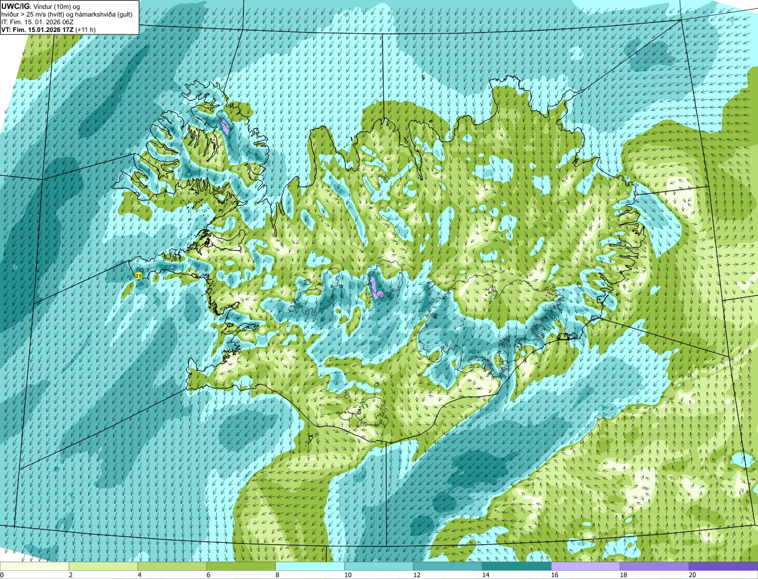Click the purple high-wind patch in central Iceland
Viewport: 758px width, 579px height.
tap(375, 287)
